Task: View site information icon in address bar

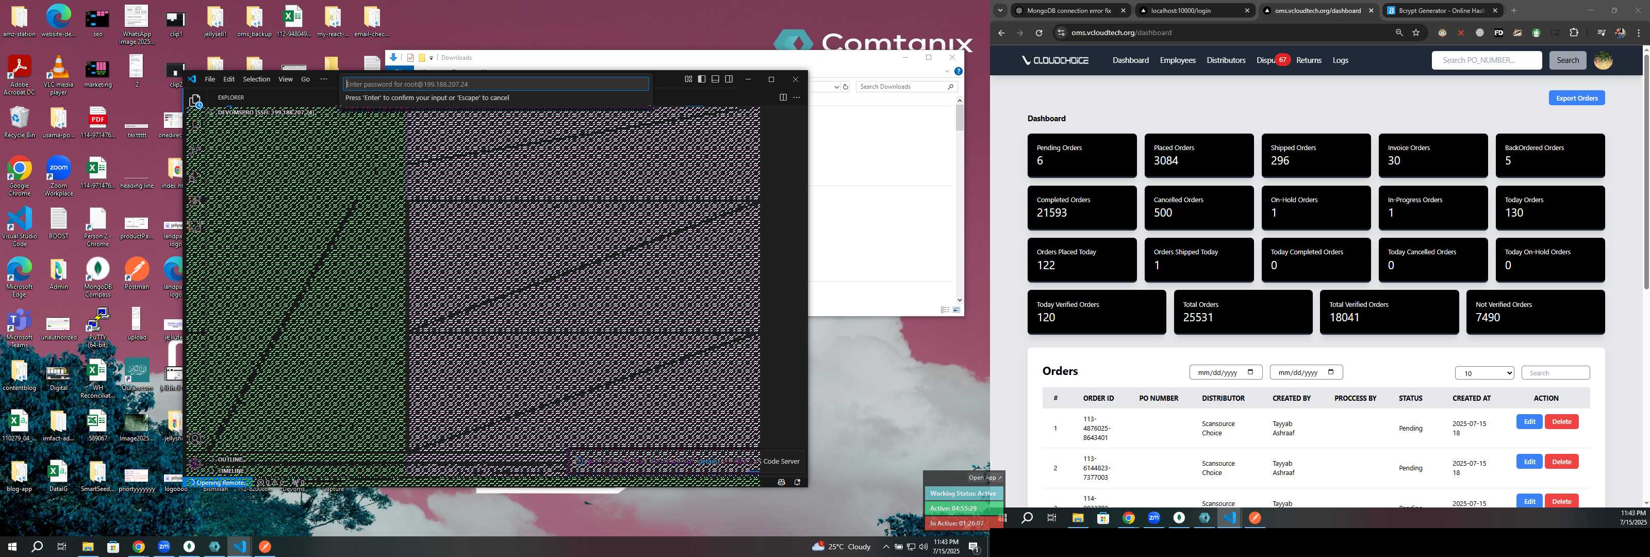Action: tap(1061, 32)
